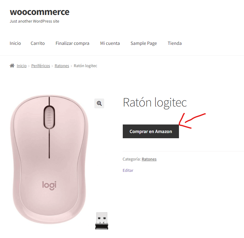
Task: Click the USB receiver in product photo
Action: click(x=102, y=221)
